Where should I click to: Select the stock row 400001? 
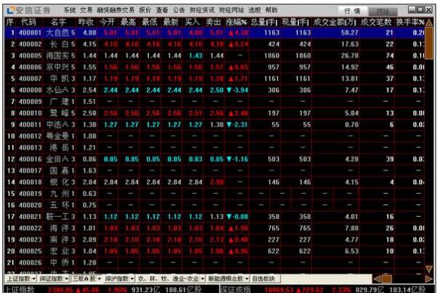click(215, 33)
